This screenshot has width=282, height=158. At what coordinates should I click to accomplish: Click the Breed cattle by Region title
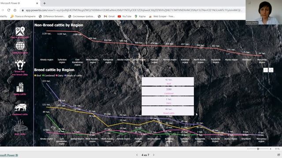(x=54, y=70)
